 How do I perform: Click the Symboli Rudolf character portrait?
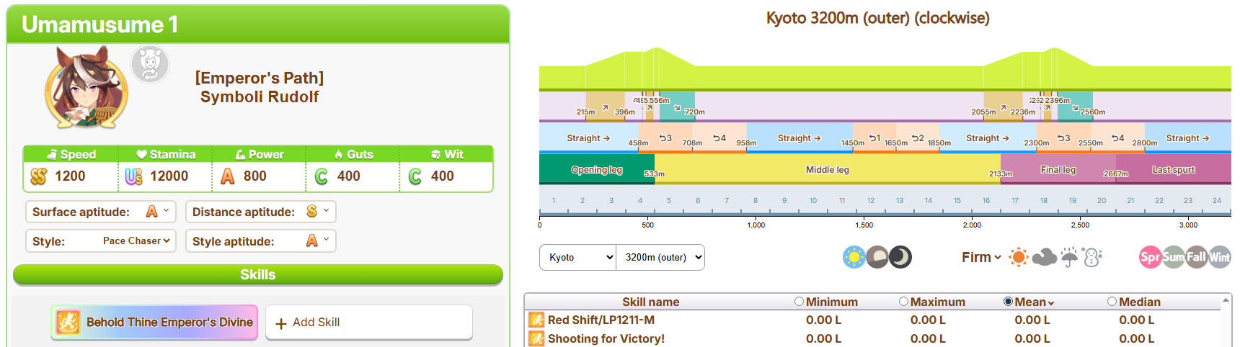click(x=86, y=88)
